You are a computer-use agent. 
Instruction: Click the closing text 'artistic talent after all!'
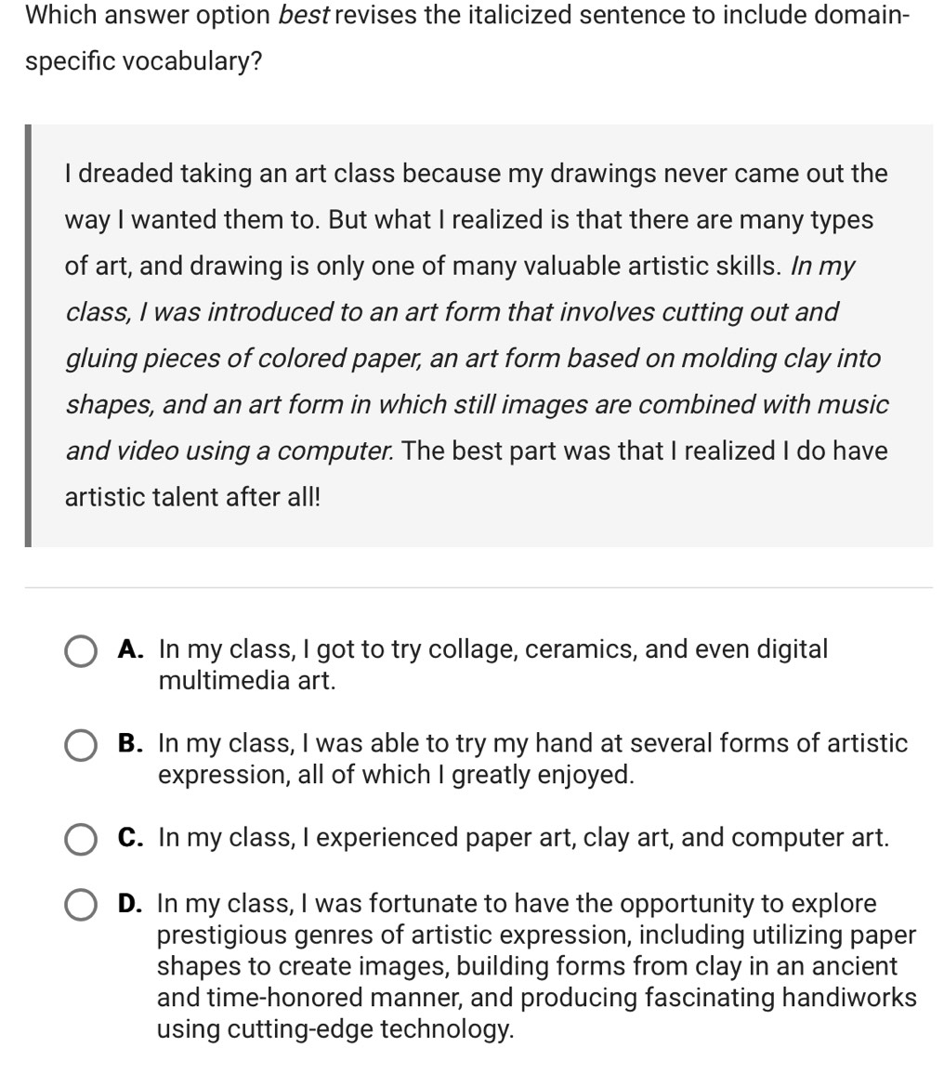(x=192, y=497)
